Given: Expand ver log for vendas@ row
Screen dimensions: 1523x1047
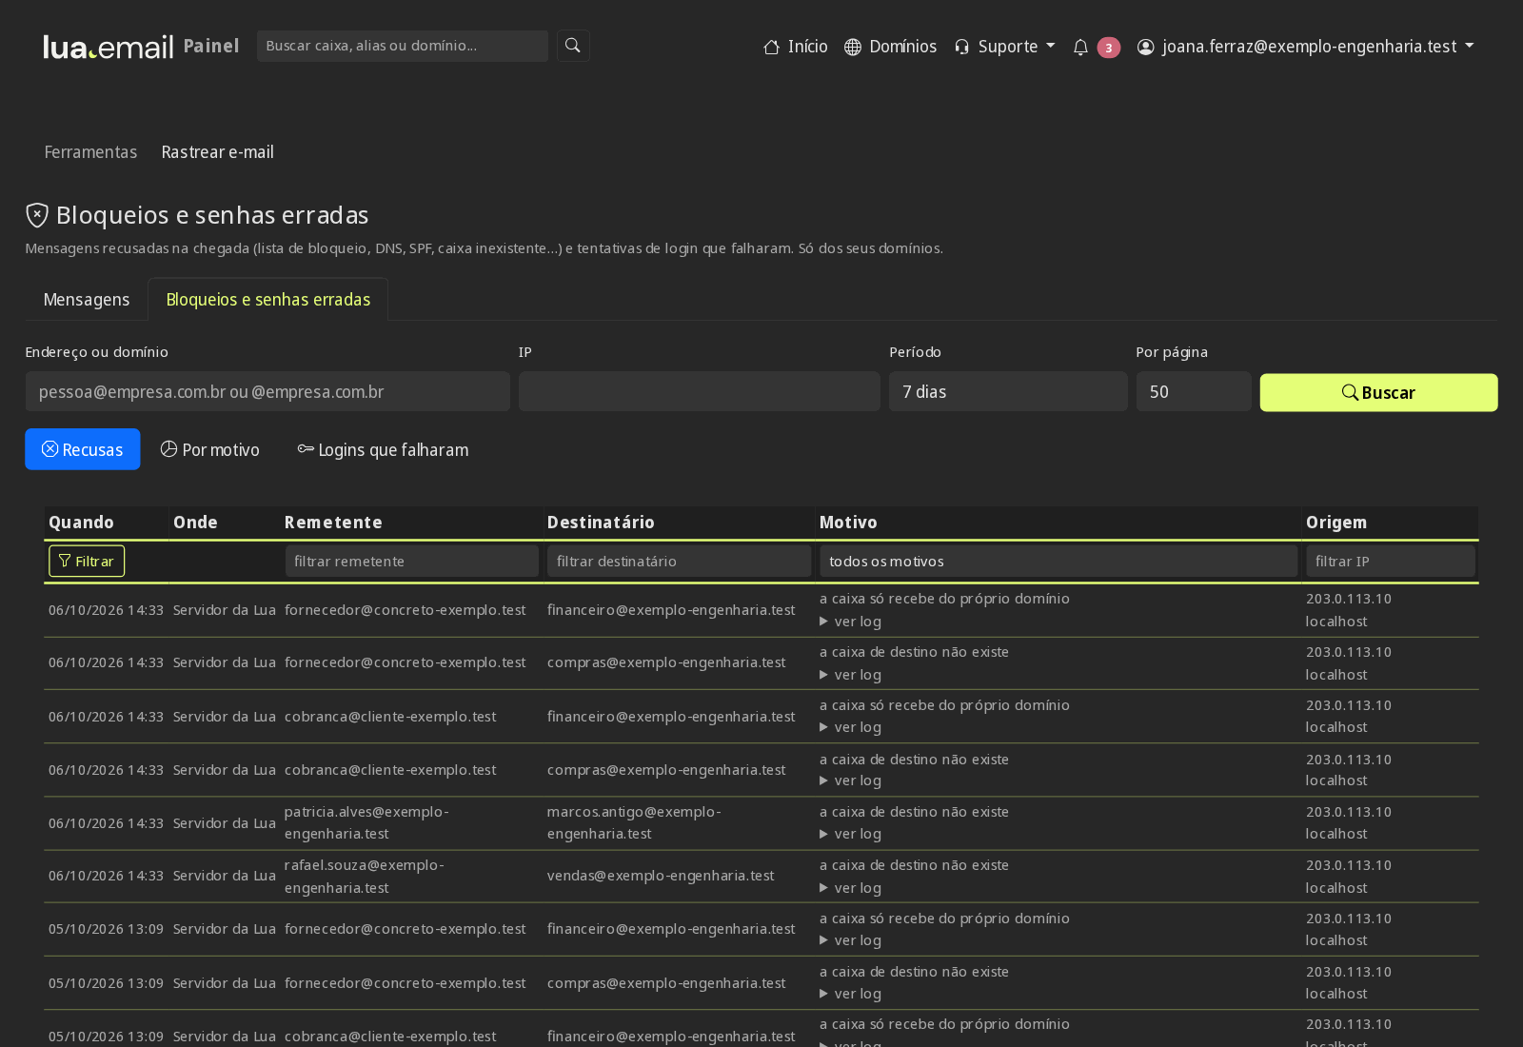Looking at the screenshot, I should [x=851, y=888].
